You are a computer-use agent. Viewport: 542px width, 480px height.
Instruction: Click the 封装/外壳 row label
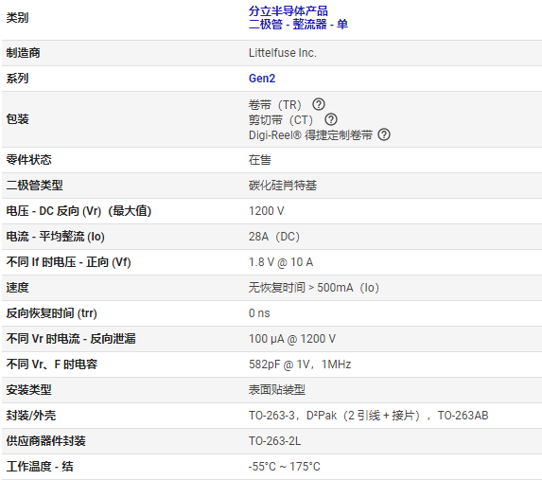31,416
